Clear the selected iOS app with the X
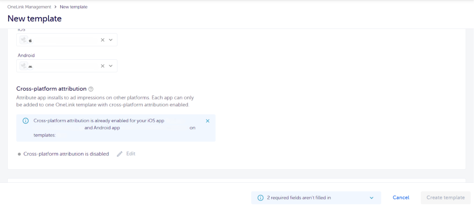The height and width of the screenshot is (208, 474). coord(102,40)
